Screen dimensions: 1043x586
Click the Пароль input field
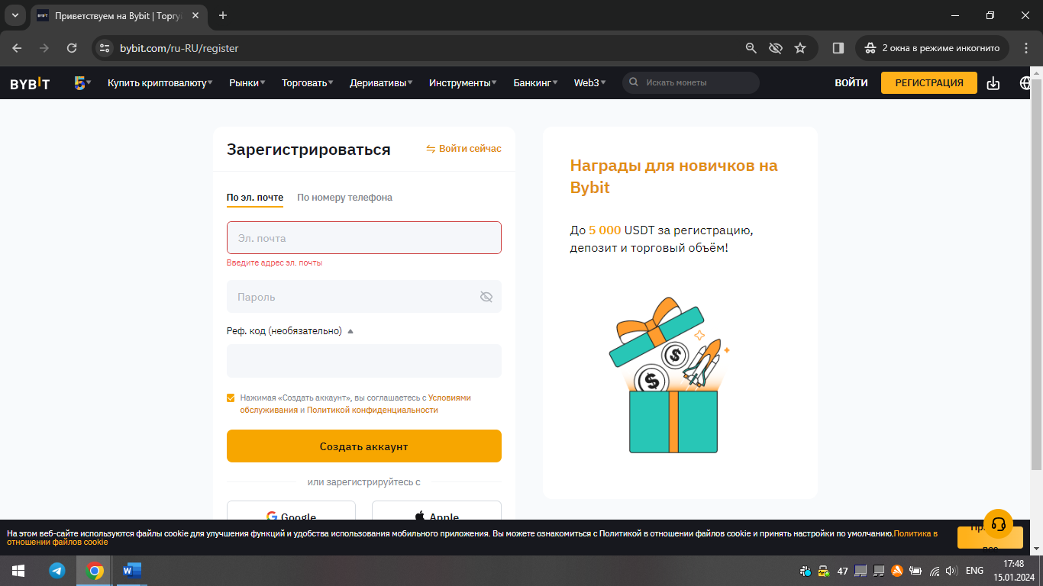click(x=364, y=297)
